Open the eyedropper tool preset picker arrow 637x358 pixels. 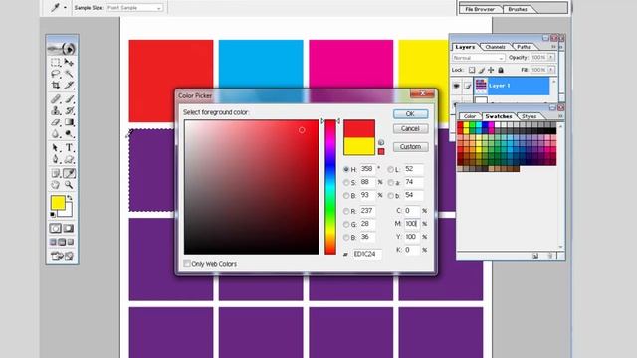pos(65,8)
